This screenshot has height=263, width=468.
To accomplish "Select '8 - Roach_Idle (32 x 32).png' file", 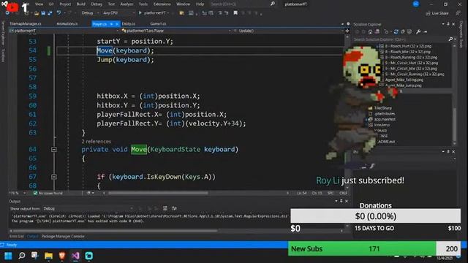I will [x=407, y=52].
